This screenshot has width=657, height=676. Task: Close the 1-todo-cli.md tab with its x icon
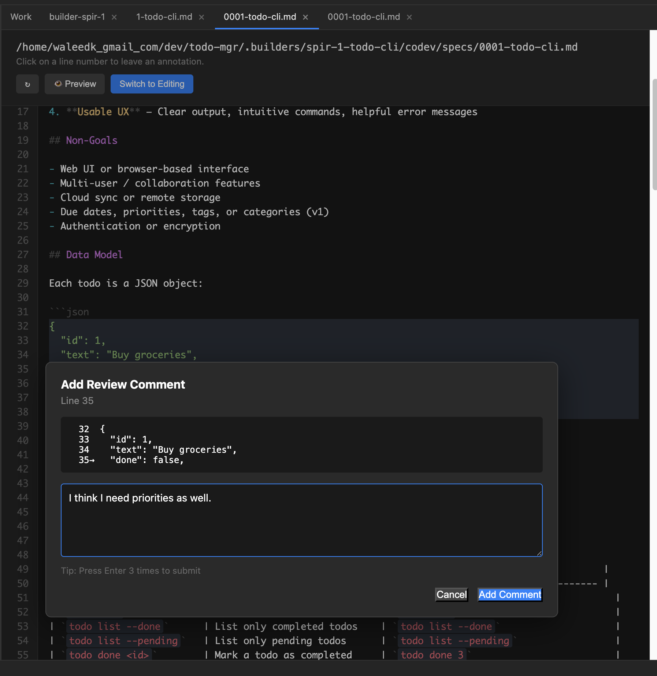tap(201, 17)
